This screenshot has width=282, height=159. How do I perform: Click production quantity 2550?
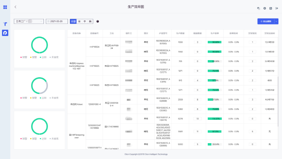click(180, 100)
